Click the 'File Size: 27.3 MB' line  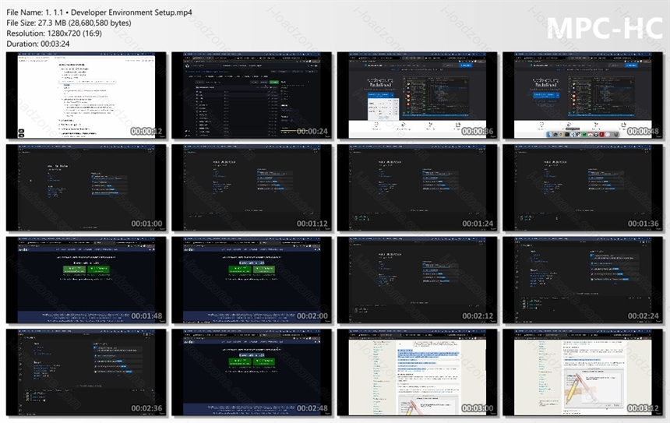(x=69, y=23)
